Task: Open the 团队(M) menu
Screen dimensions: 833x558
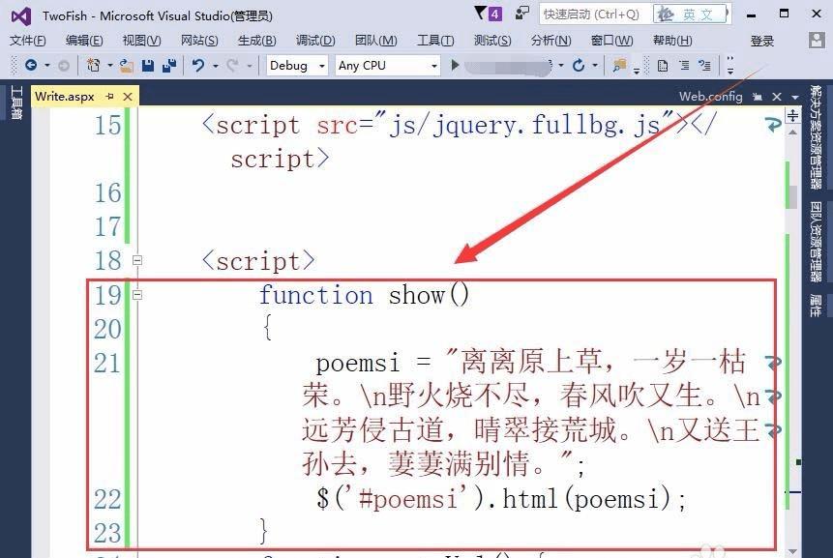Action: [375, 41]
